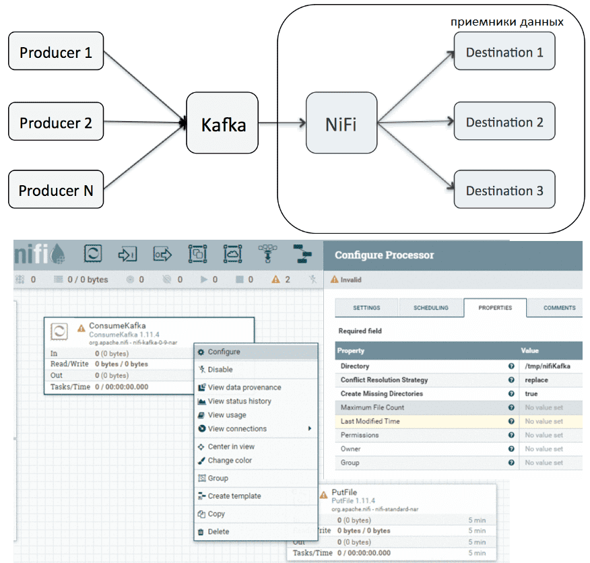Image resolution: width=590 pixels, height=563 pixels.
Task: Click No value set for Maximum File Count
Action: tap(544, 407)
